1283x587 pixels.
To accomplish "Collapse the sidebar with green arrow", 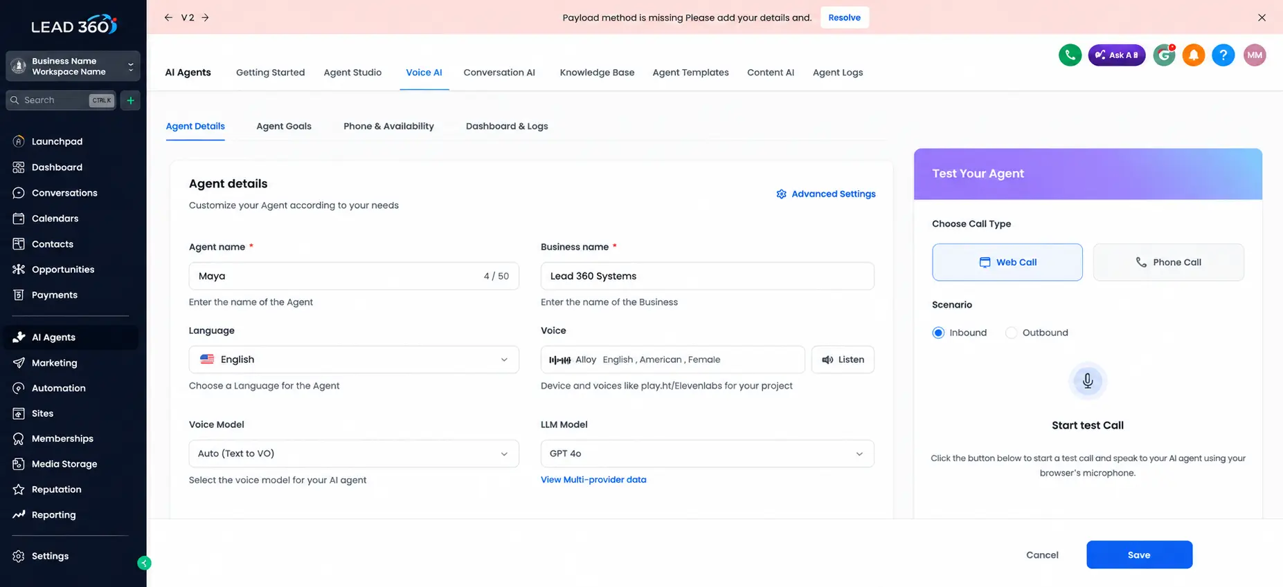I will [x=144, y=563].
